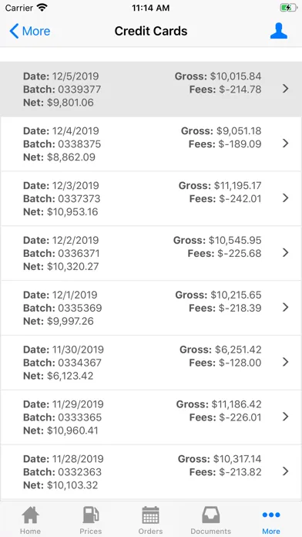Go back to More screen

click(30, 31)
